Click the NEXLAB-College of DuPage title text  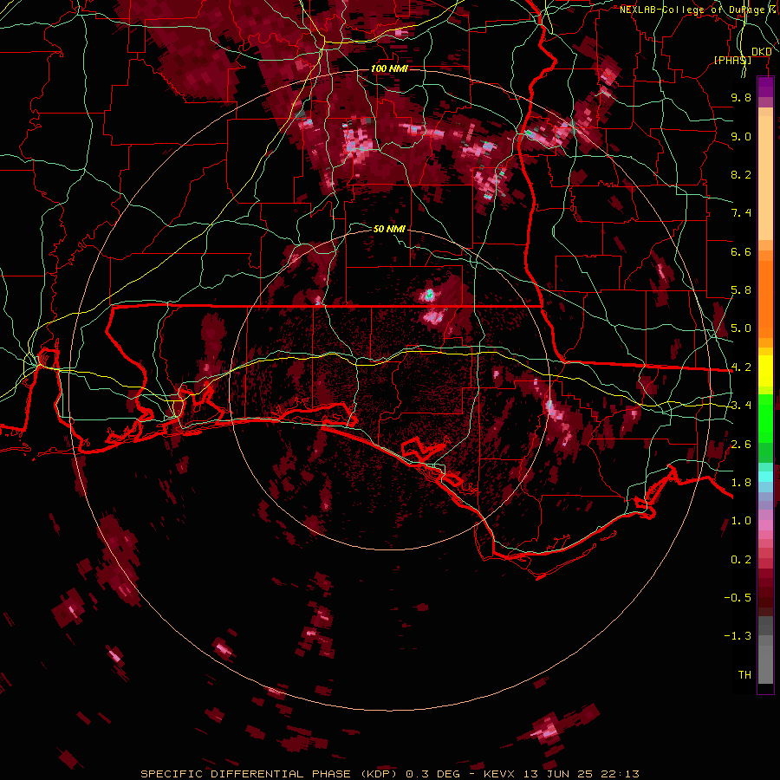pyautogui.click(x=692, y=10)
